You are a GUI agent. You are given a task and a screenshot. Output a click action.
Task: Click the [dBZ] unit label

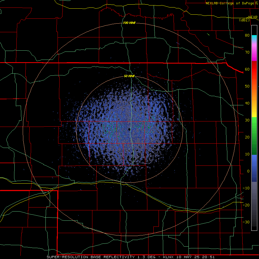(245, 20)
